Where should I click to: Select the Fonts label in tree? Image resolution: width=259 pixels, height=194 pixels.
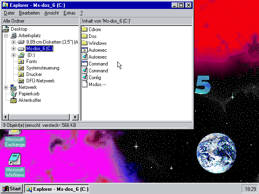32,61
